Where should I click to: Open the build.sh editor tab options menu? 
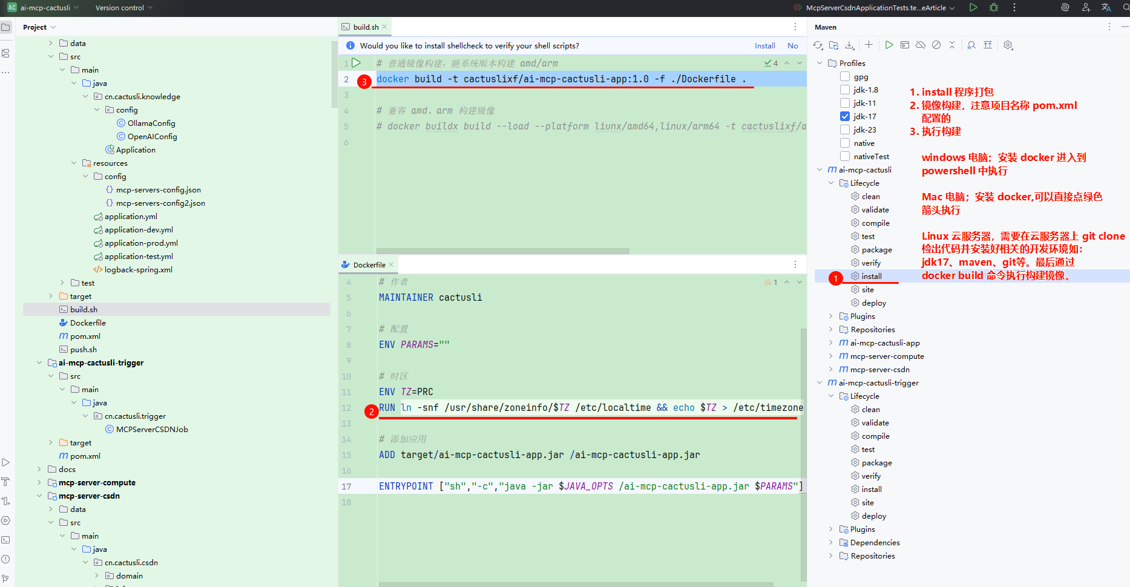pyautogui.click(x=795, y=27)
